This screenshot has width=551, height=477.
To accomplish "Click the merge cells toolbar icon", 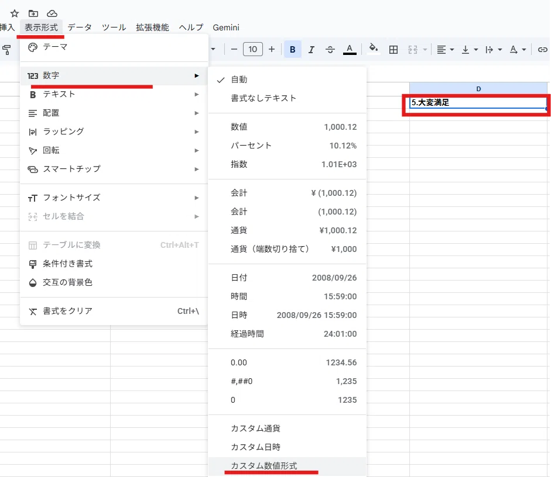I will 413,50.
